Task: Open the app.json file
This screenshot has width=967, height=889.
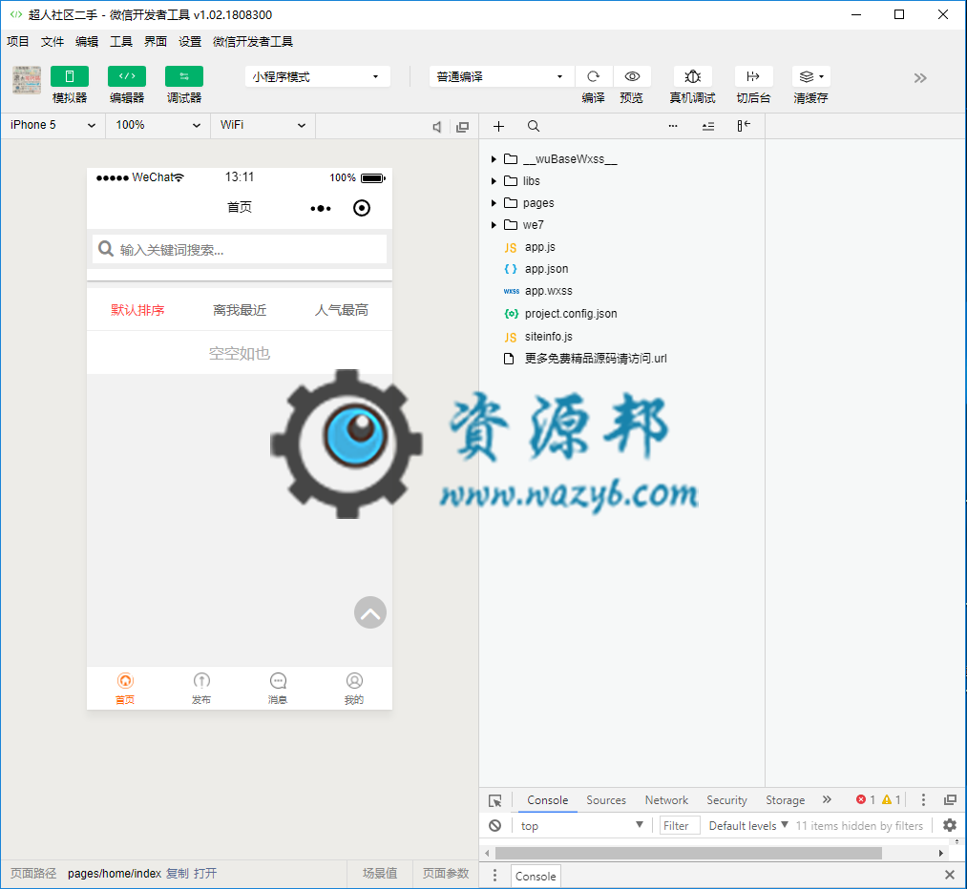Action: tap(546, 269)
